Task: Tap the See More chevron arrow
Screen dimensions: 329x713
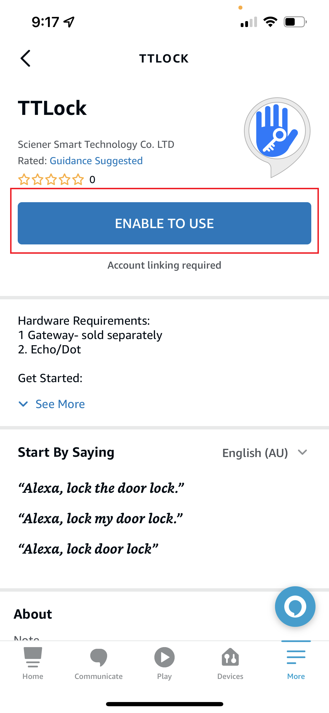Action: (23, 404)
